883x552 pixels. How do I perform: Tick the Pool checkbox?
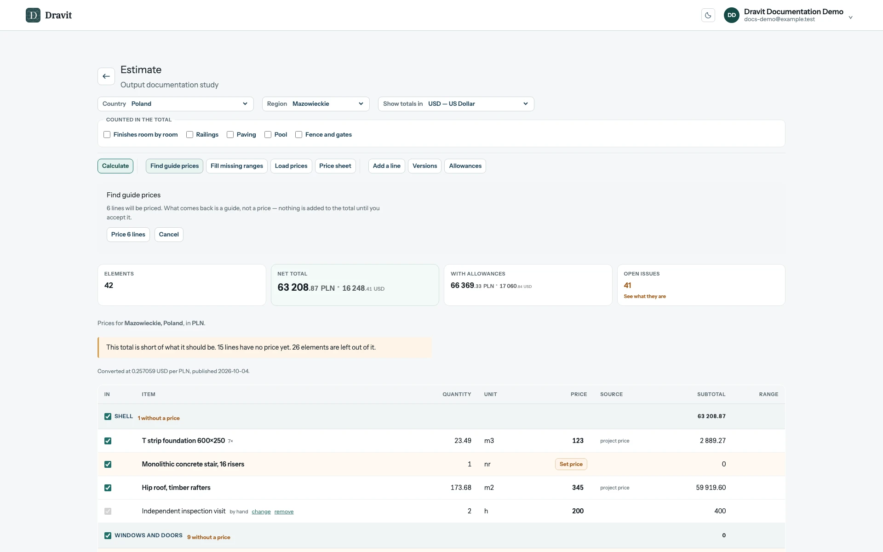click(268, 135)
